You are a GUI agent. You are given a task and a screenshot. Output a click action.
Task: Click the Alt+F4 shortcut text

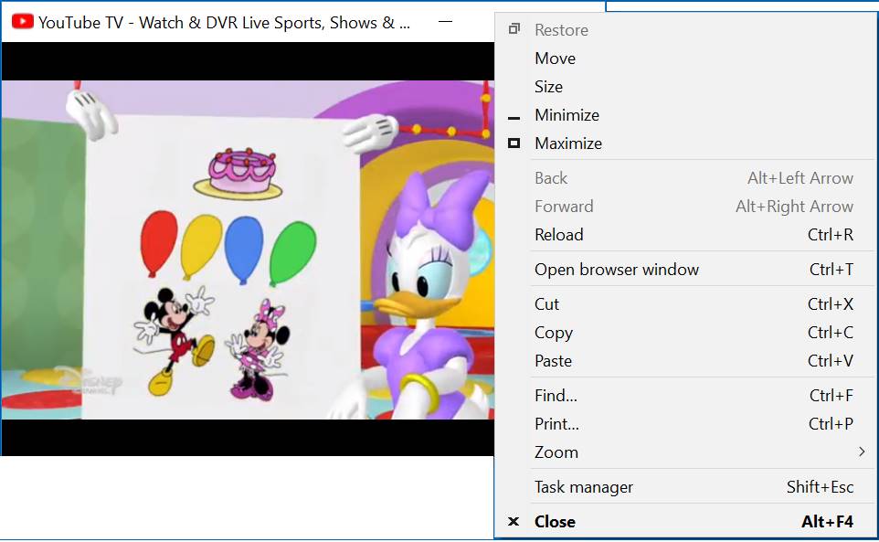pyautogui.click(x=828, y=521)
